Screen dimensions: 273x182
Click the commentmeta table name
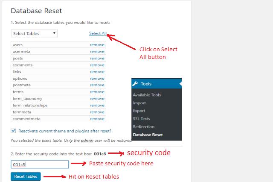26,119
